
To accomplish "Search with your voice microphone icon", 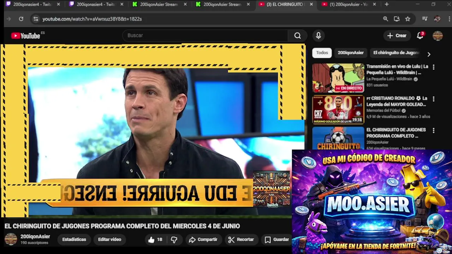I will coord(319,36).
